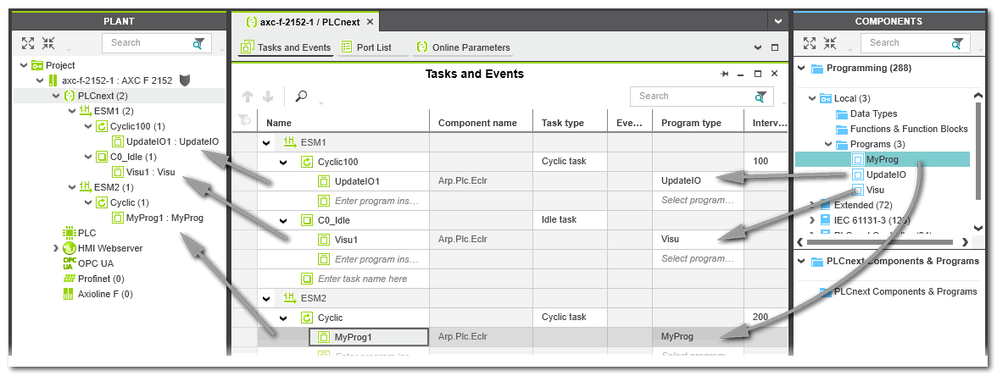Click collapse all icon in PLANT panel
997x376 pixels.
(x=48, y=43)
